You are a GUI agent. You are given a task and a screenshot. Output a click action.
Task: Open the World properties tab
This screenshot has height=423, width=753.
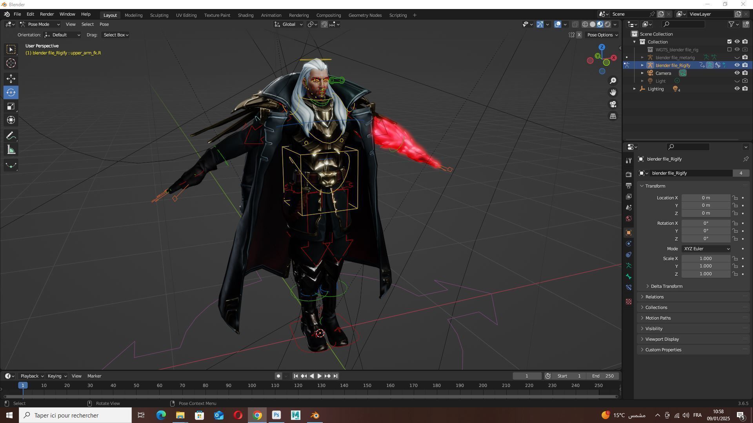629,218
